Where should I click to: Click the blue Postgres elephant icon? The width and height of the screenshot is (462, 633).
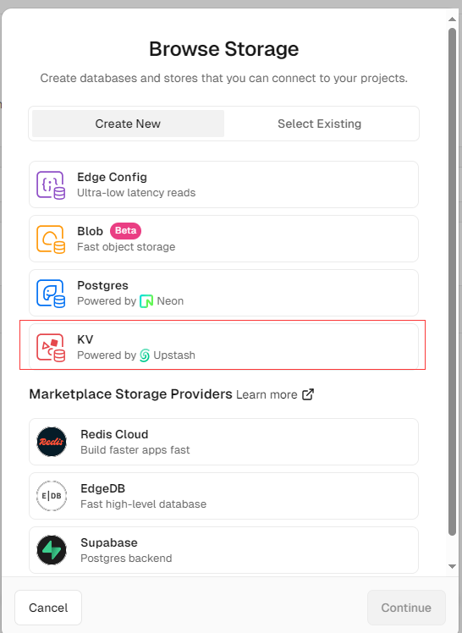(x=51, y=293)
